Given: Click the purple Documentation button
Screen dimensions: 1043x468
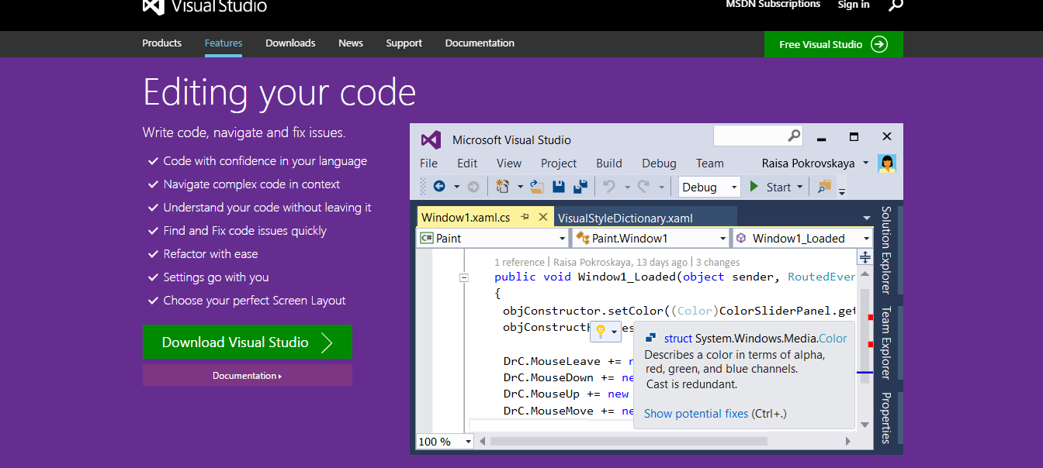Looking at the screenshot, I should click(247, 376).
